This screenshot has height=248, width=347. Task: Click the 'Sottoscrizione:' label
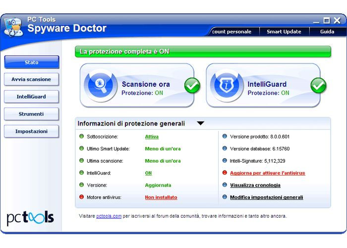pyautogui.click(x=102, y=136)
